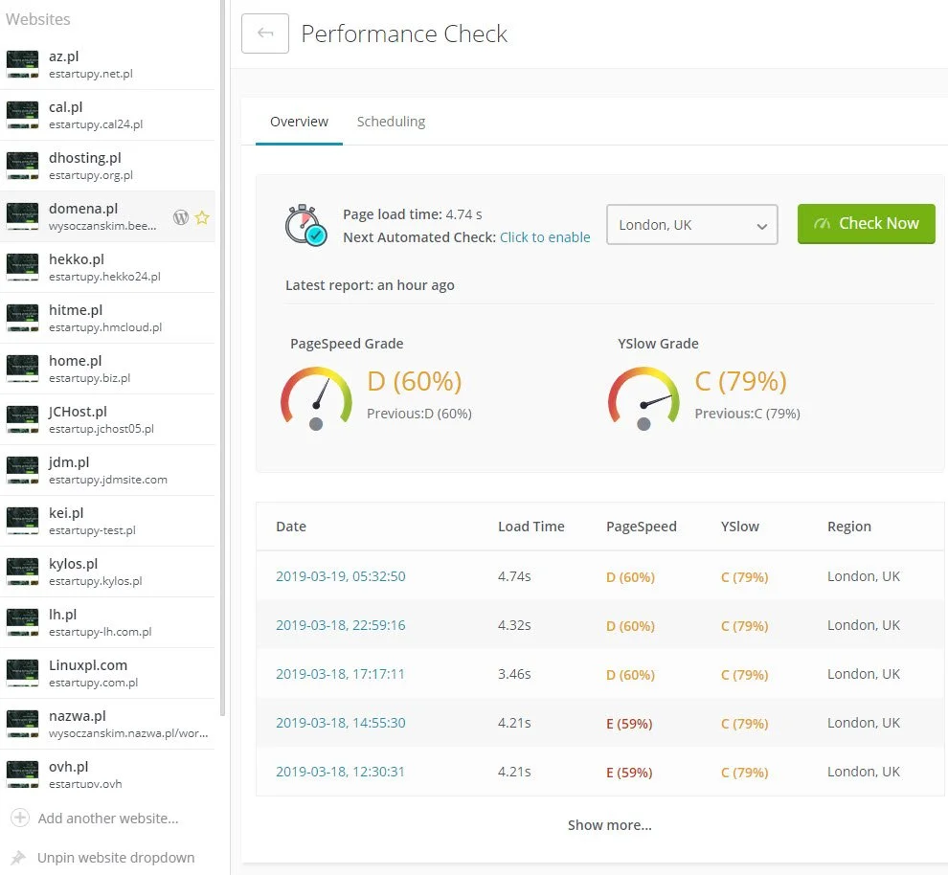Screen dimensions: 948x875
Task: Click the YSlow column header
Action: (740, 527)
